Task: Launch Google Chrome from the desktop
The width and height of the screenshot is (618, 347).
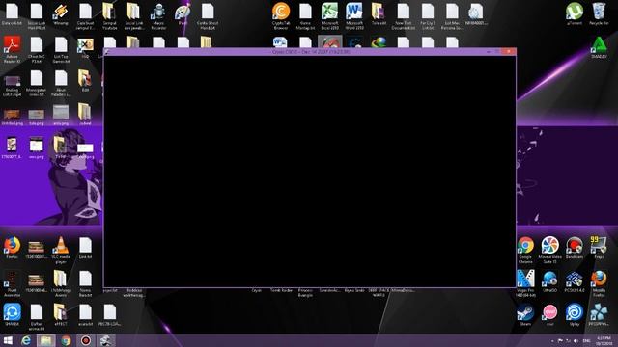Action: [x=525, y=251]
